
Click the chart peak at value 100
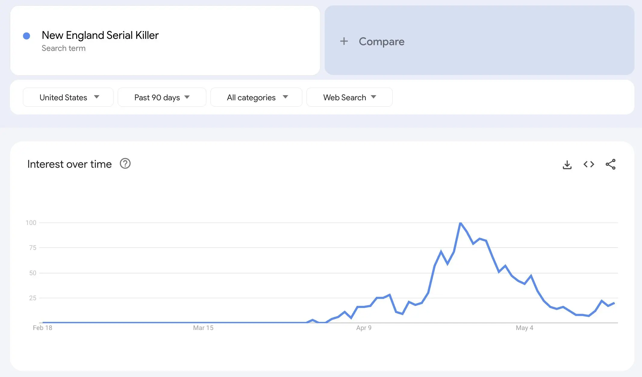coord(460,223)
